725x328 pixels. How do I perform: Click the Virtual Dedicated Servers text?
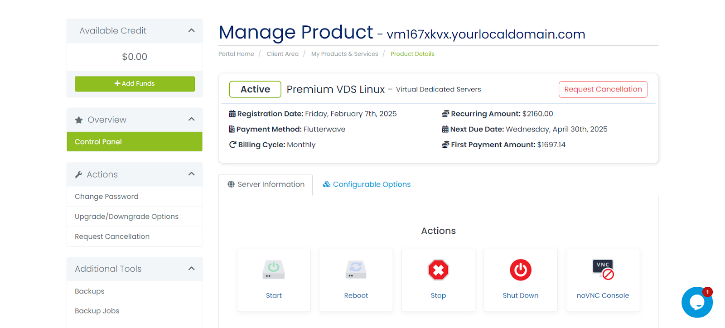[439, 89]
